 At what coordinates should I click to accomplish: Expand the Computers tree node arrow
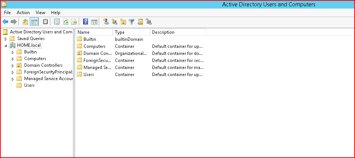(x=13, y=59)
